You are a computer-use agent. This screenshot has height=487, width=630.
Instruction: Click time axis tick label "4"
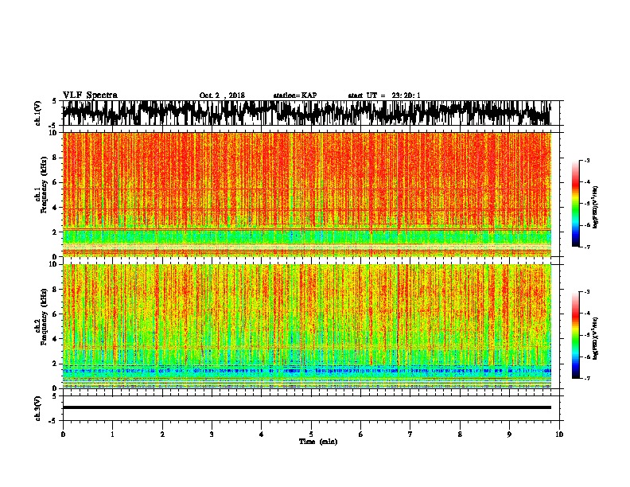point(262,434)
